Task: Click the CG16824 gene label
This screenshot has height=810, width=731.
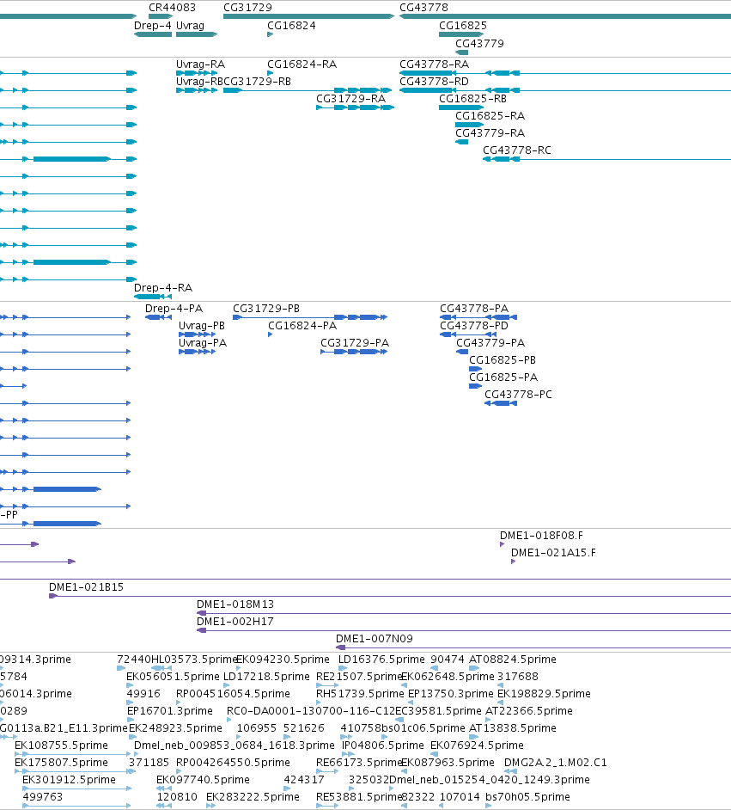Action: (x=291, y=25)
